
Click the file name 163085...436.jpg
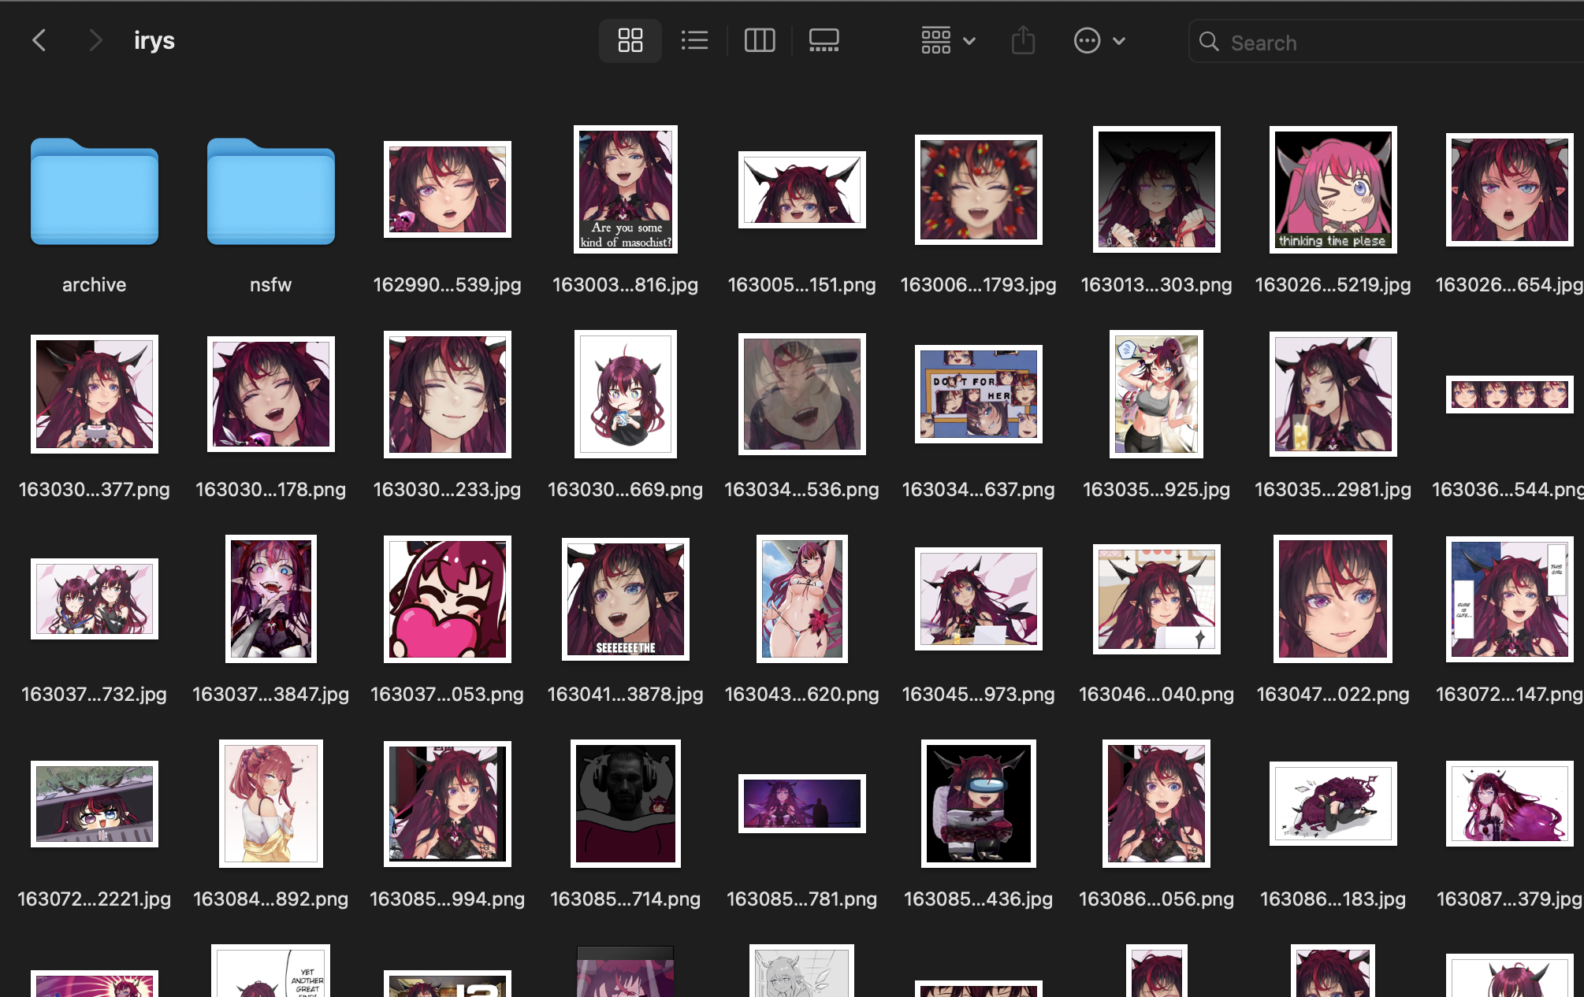(978, 899)
